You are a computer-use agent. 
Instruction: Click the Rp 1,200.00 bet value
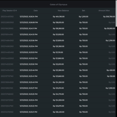click(x=83, y=17)
